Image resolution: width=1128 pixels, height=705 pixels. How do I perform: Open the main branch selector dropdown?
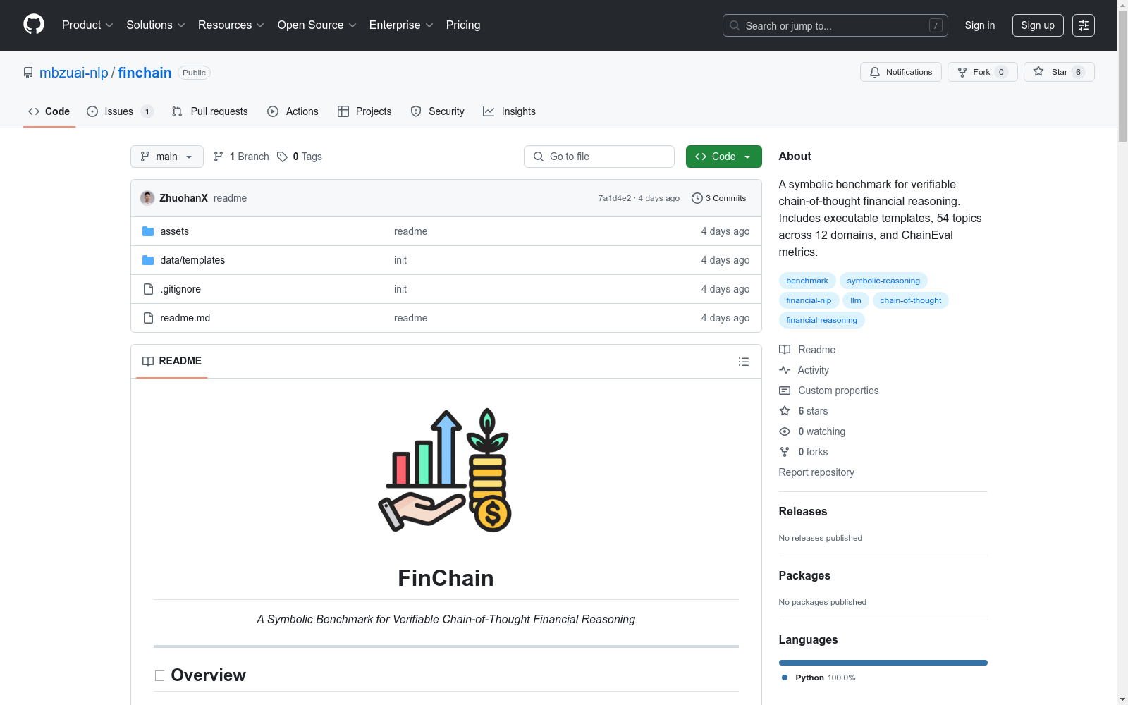(167, 157)
